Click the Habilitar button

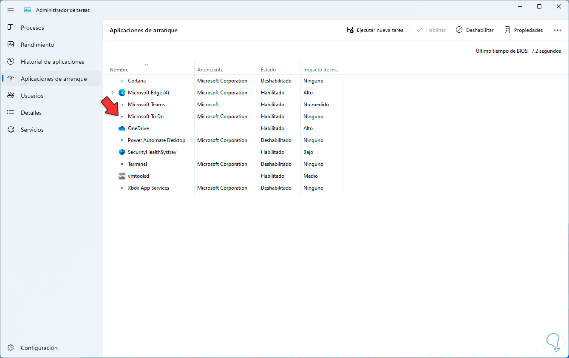(431, 30)
